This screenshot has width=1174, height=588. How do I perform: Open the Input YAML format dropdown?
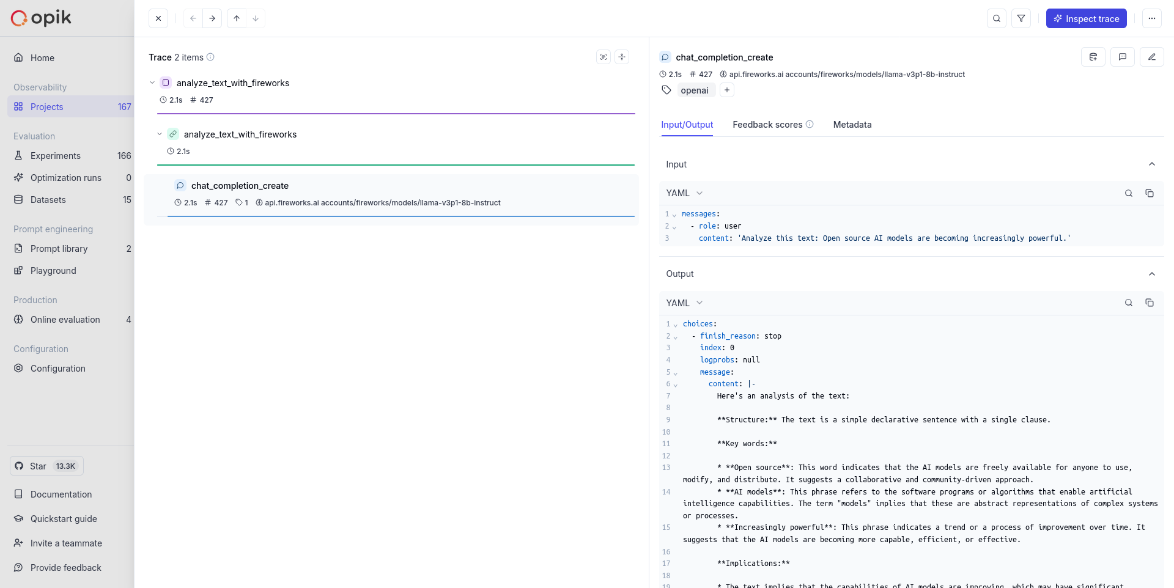click(x=684, y=193)
